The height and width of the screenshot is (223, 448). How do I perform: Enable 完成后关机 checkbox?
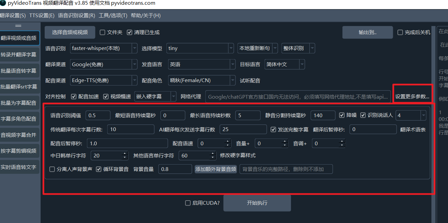point(400,32)
